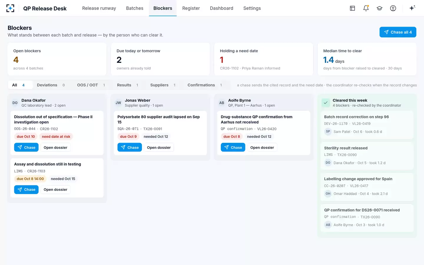Click the Median time to clear card
The image size is (424, 265).
[x=367, y=59]
